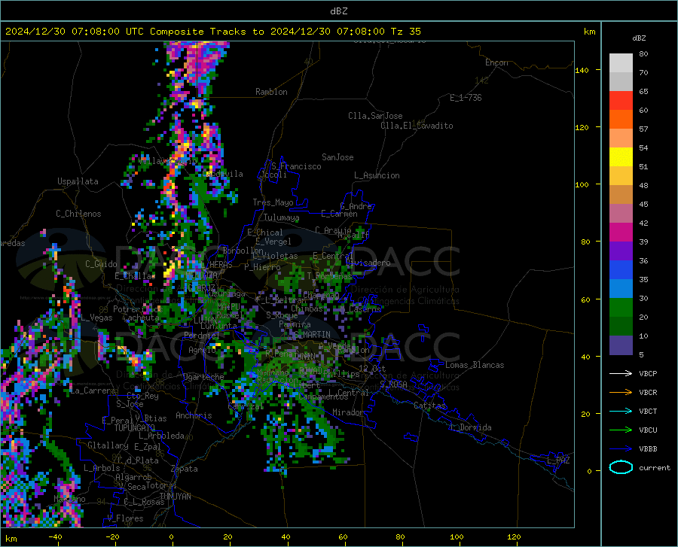678x547 pixels.
Task: Click the Tres_Mayo map label
Action: click(x=273, y=202)
